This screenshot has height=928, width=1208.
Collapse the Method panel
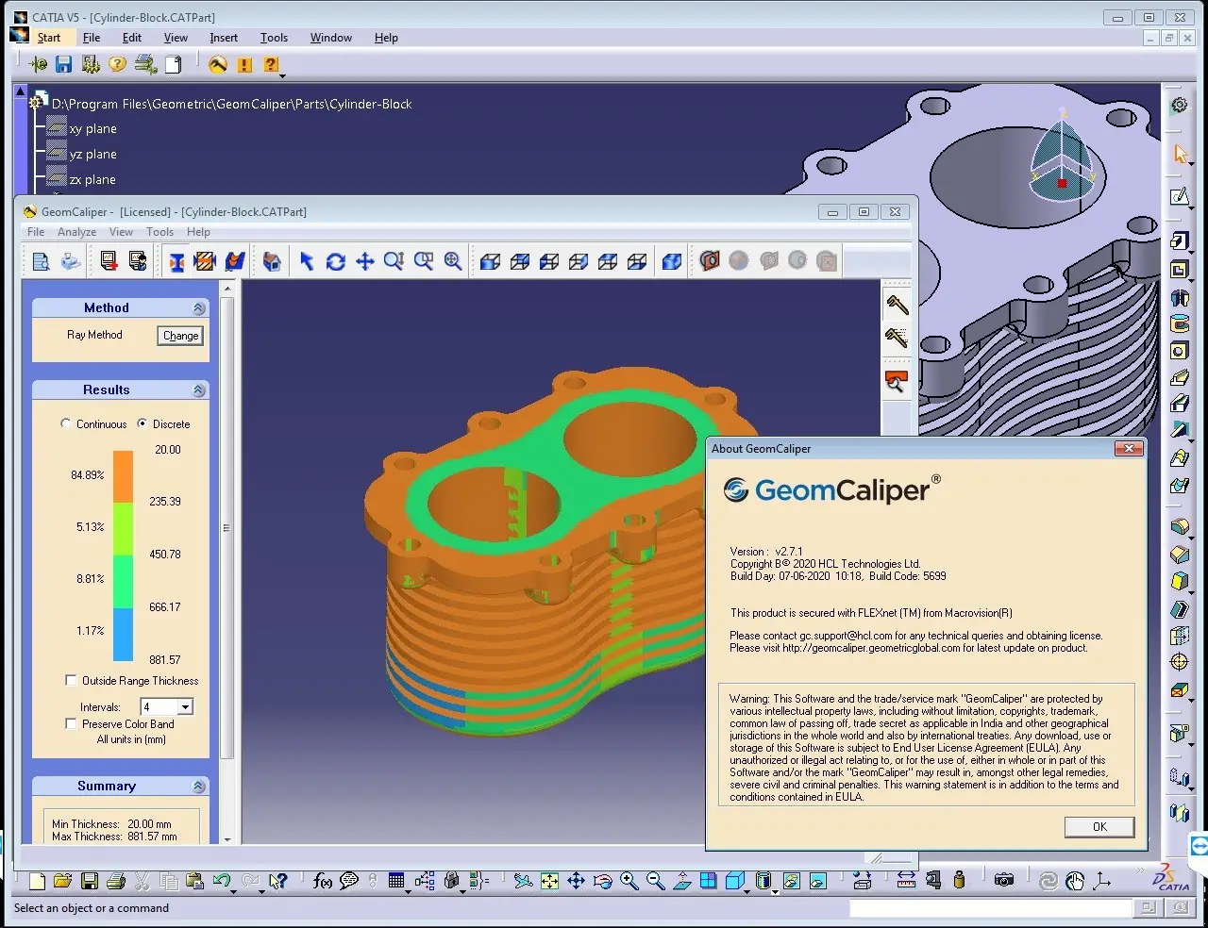(x=198, y=308)
